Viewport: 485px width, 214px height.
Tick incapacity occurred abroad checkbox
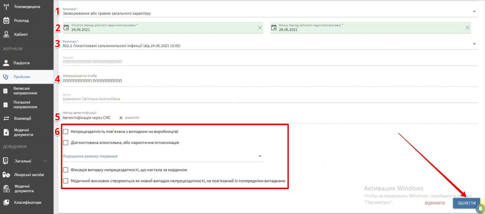(66, 170)
